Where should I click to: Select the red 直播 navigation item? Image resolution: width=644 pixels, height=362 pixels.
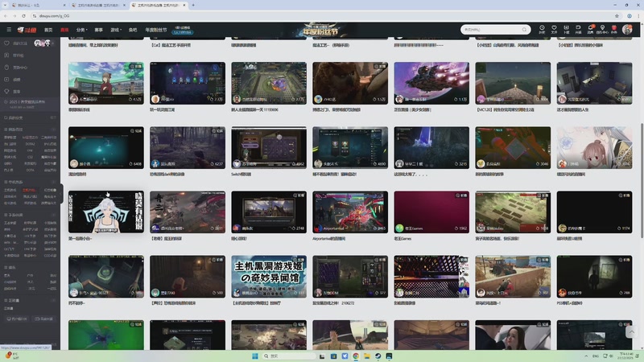tap(64, 30)
